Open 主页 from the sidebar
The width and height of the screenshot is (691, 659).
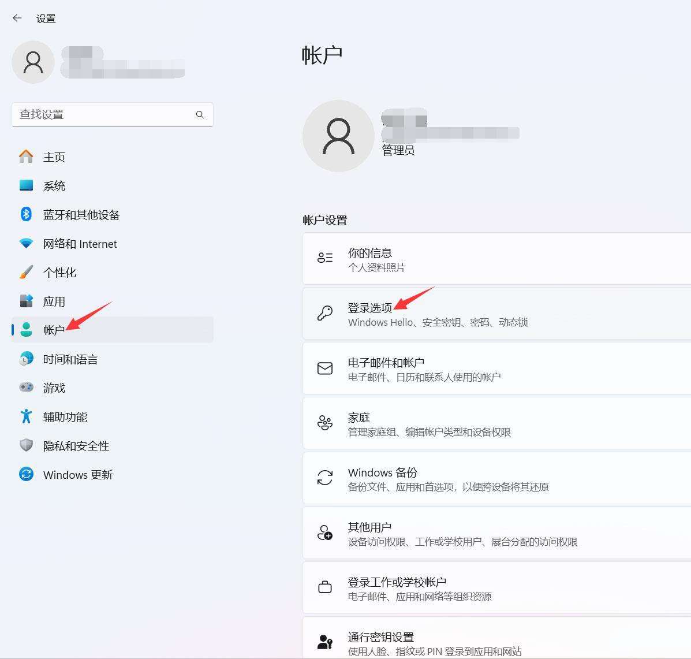54,157
